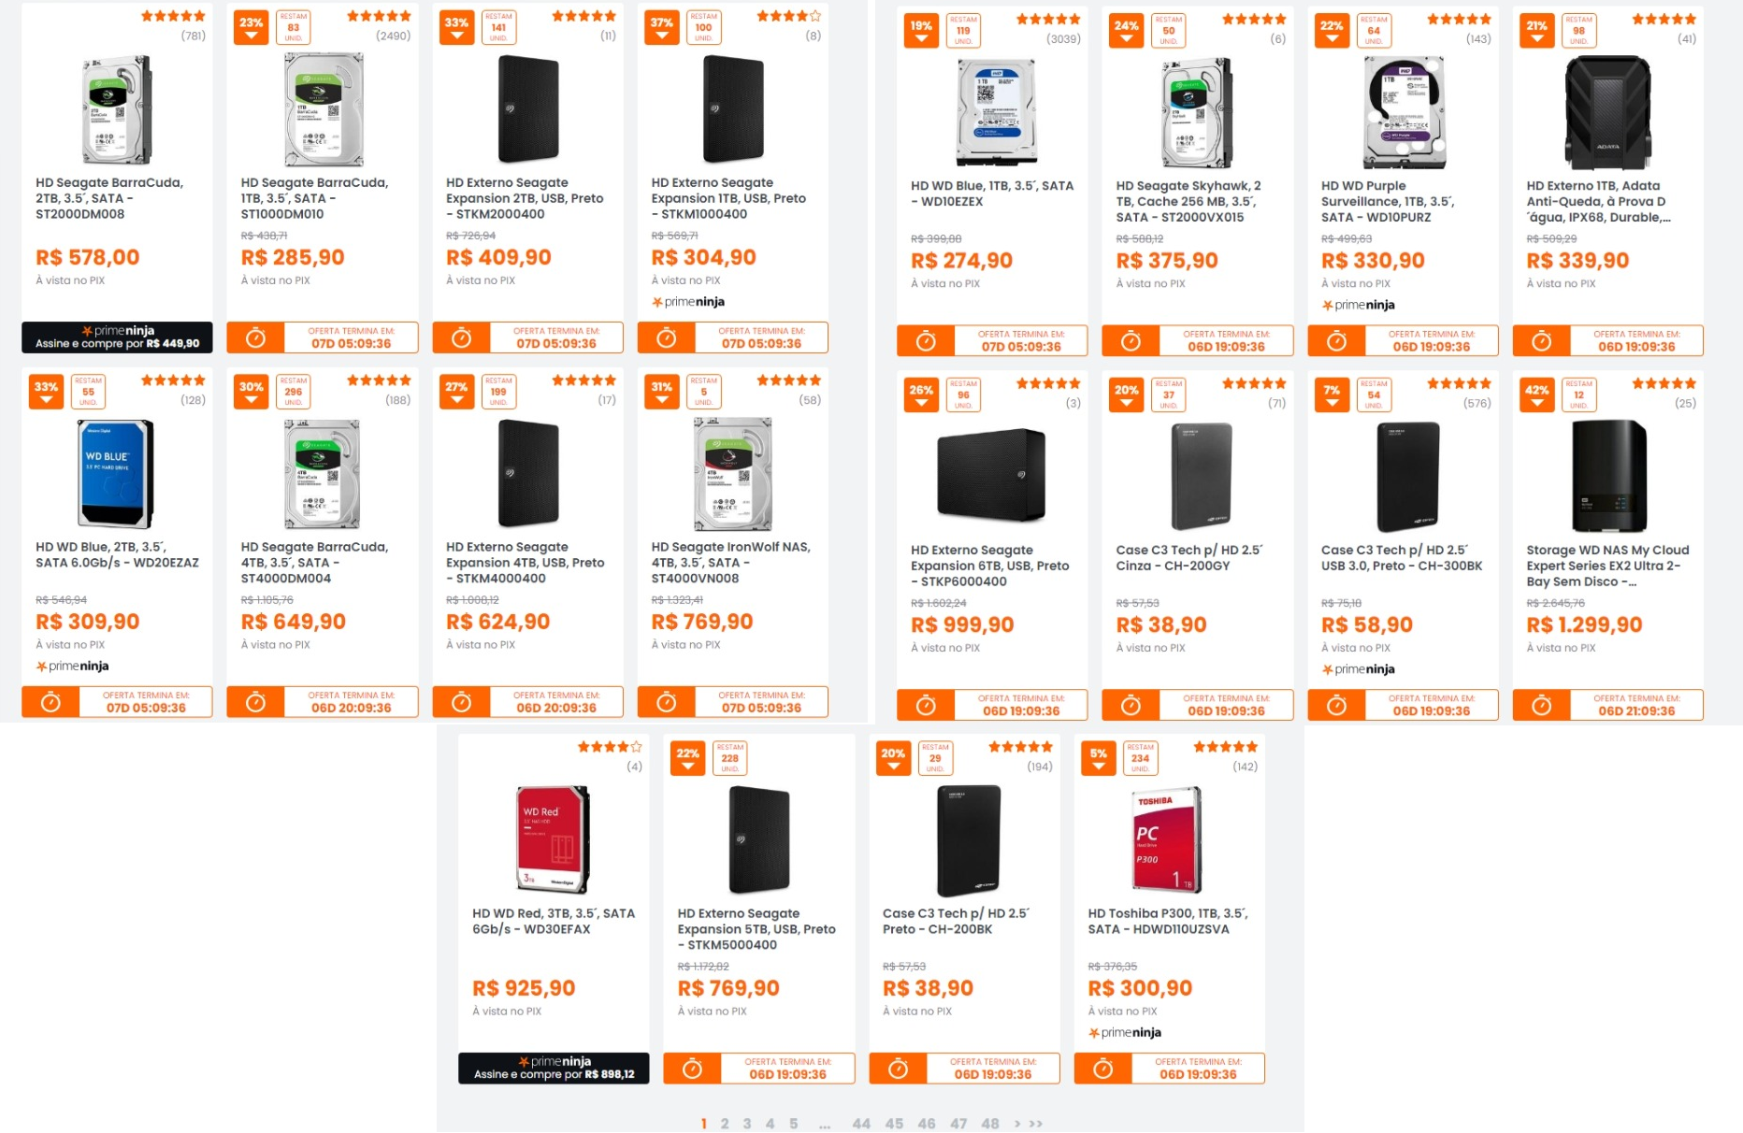Go to page 2 of results

click(x=725, y=1124)
